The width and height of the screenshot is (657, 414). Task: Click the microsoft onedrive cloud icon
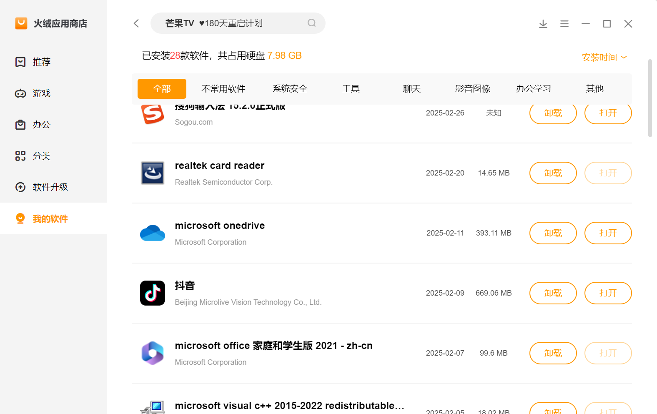pos(153,233)
